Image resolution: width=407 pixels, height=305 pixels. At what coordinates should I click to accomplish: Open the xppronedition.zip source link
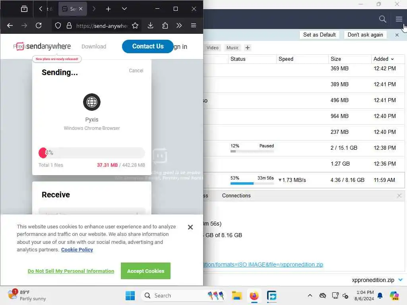tap(263, 264)
